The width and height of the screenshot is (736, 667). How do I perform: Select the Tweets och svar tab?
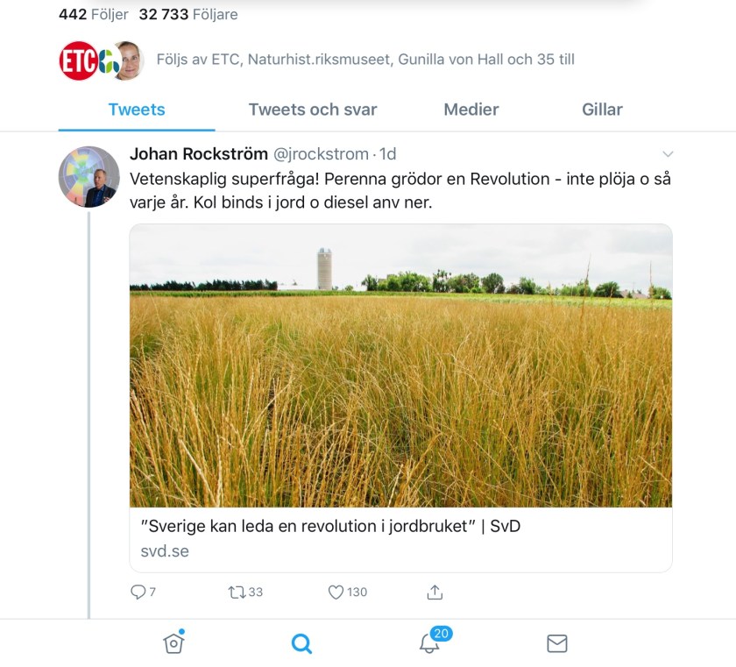312,110
